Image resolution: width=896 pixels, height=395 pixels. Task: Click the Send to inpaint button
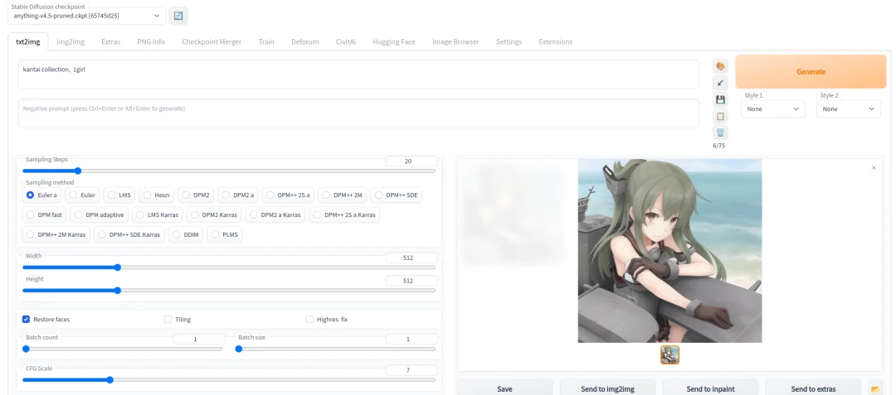[710, 388]
